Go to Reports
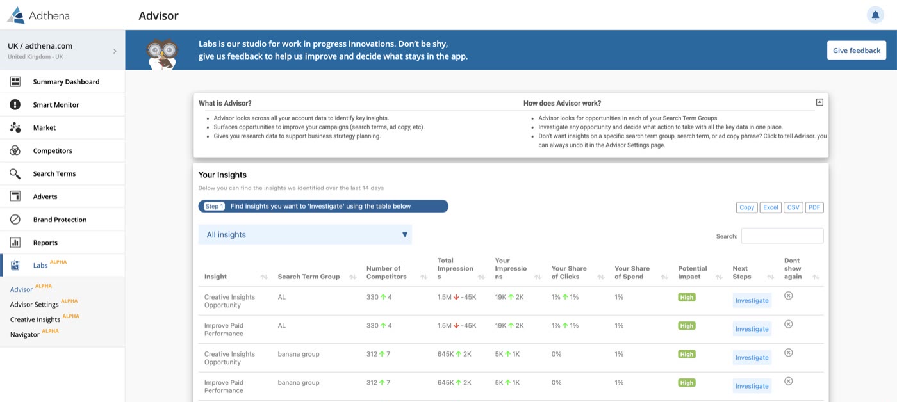897x402 pixels. click(62, 243)
